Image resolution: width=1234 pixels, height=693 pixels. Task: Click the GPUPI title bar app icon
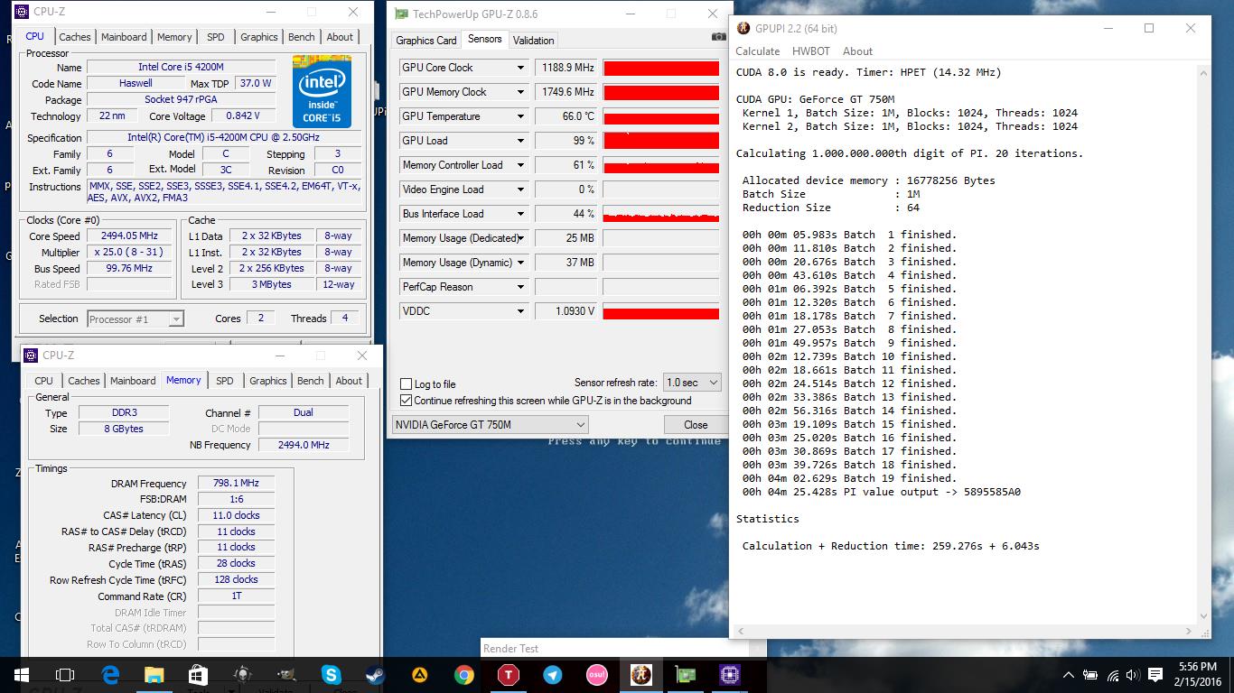[743, 28]
